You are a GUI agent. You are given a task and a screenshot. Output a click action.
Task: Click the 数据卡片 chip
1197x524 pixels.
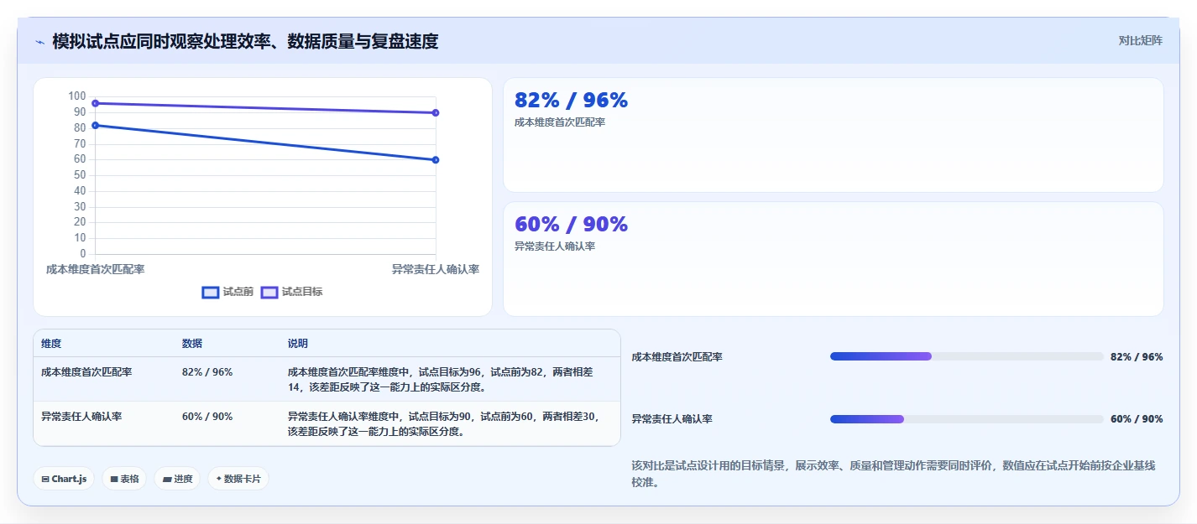238,479
